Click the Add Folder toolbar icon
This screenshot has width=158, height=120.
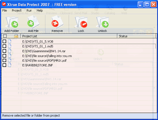12,22
